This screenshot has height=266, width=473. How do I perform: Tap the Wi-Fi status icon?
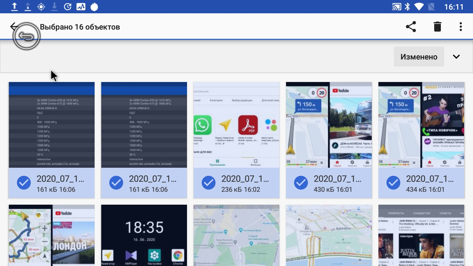(x=419, y=7)
